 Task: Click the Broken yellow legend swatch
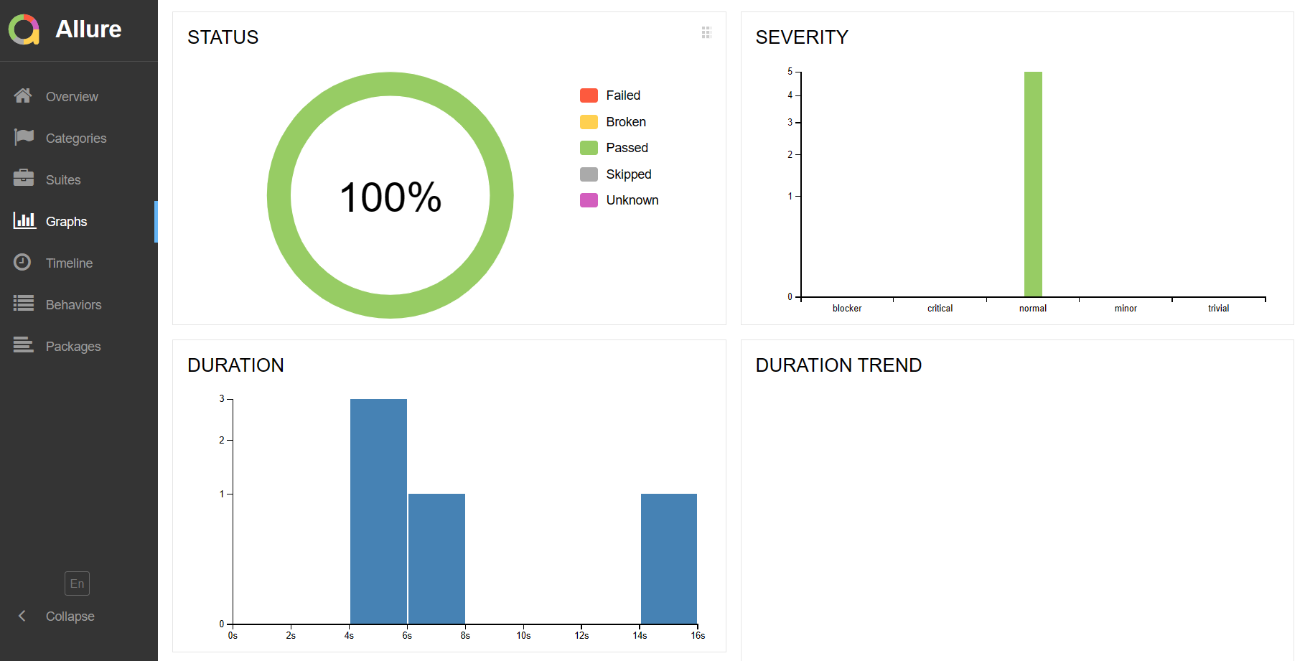click(x=589, y=122)
